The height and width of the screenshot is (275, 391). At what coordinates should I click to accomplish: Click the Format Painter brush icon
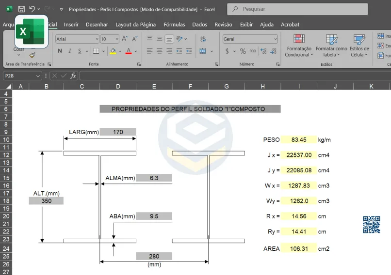tap(32, 55)
